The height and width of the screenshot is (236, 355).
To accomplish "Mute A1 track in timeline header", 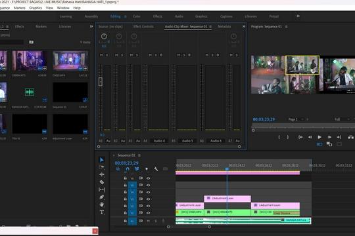I will 149,221.
